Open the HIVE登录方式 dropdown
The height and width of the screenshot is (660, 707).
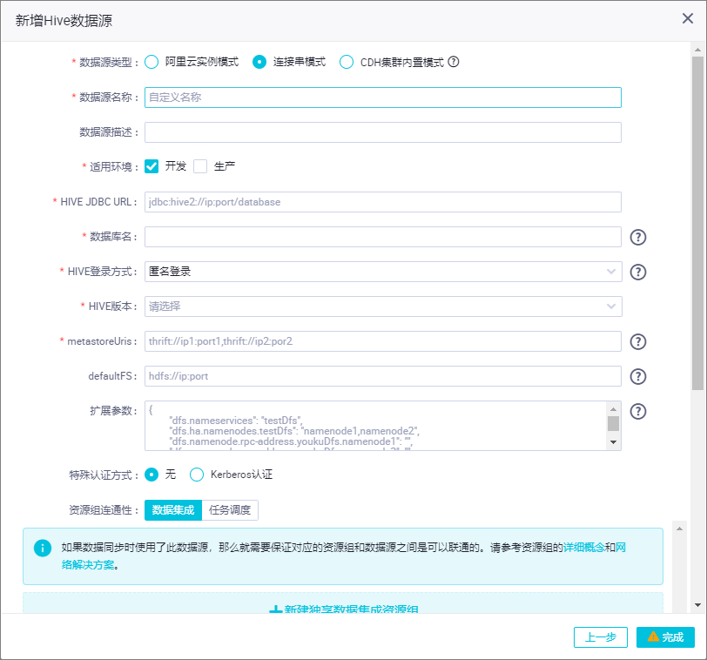[383, 272]
